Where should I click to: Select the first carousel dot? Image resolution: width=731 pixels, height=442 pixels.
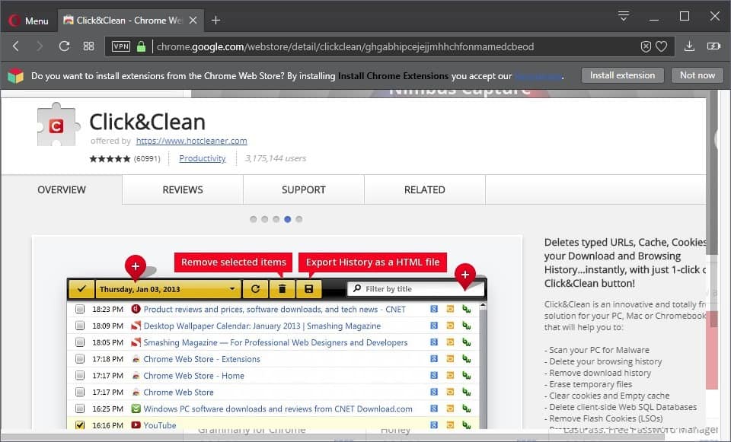point(253,219)
